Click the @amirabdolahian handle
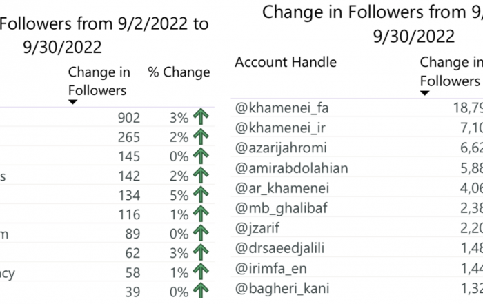Image resolution: width=483 pixels, height=304 pixels. tap(291, 168)
